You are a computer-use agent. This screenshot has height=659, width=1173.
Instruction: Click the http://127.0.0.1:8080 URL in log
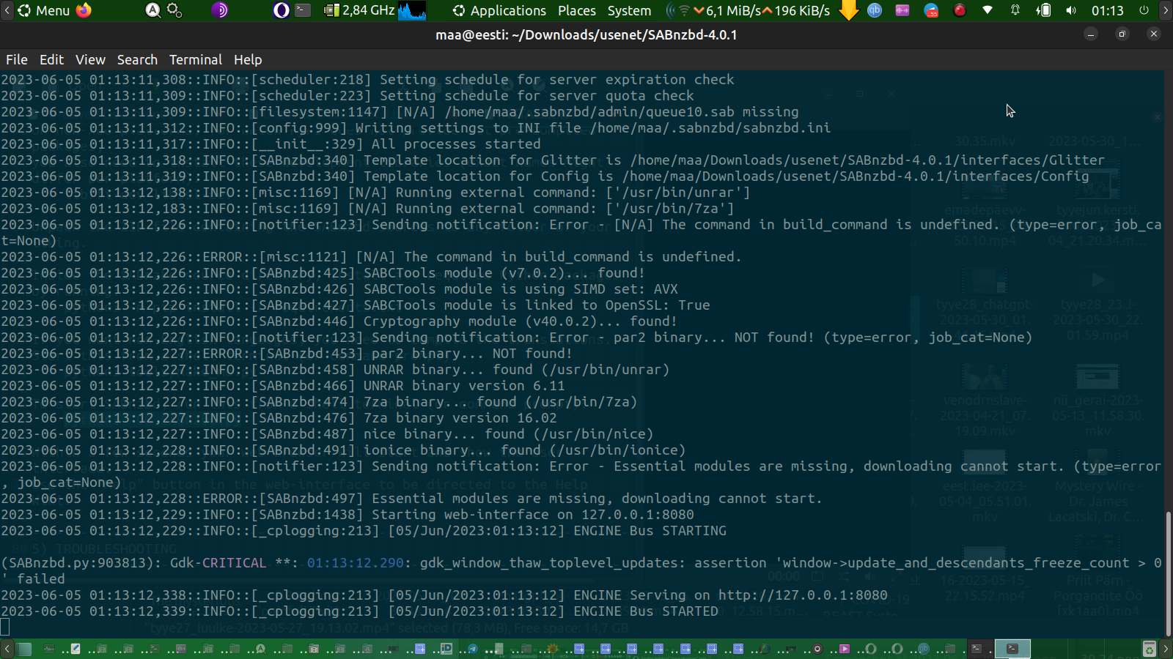[803, 595]
